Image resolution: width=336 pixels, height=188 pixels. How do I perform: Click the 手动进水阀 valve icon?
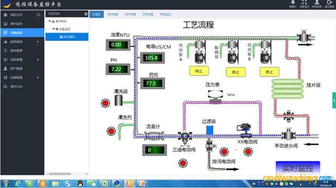[x=288, y=136]
